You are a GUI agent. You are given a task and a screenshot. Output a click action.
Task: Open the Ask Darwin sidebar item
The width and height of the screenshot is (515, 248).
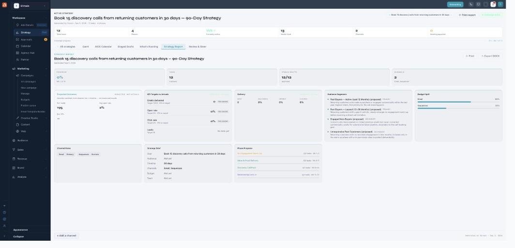point(31,25)
